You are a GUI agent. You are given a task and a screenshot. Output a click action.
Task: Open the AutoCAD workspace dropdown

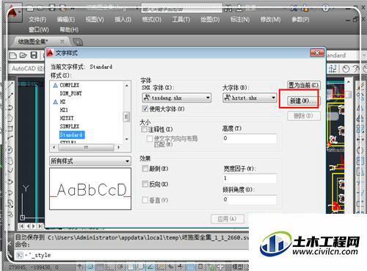(27, 68)
